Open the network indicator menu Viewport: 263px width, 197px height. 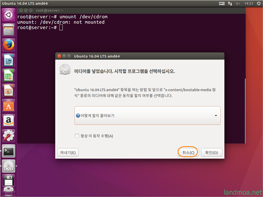pos(230,3)
